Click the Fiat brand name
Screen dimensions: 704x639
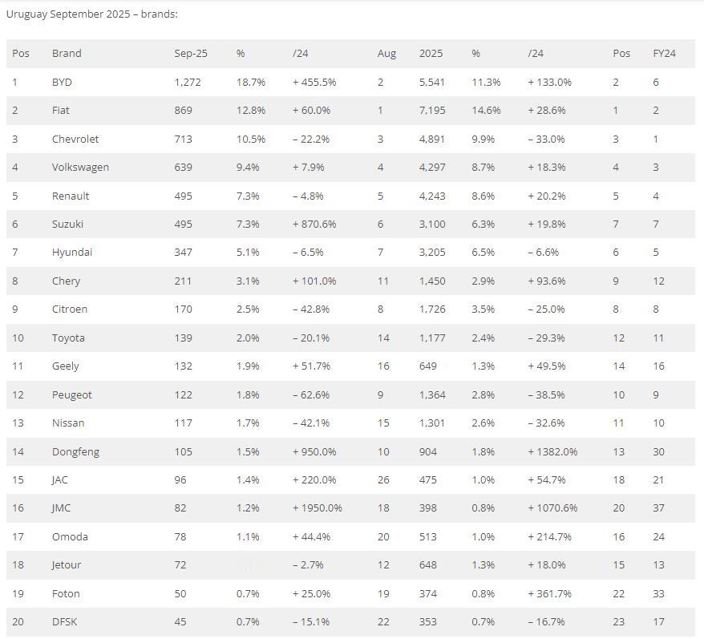pos(60,111)
